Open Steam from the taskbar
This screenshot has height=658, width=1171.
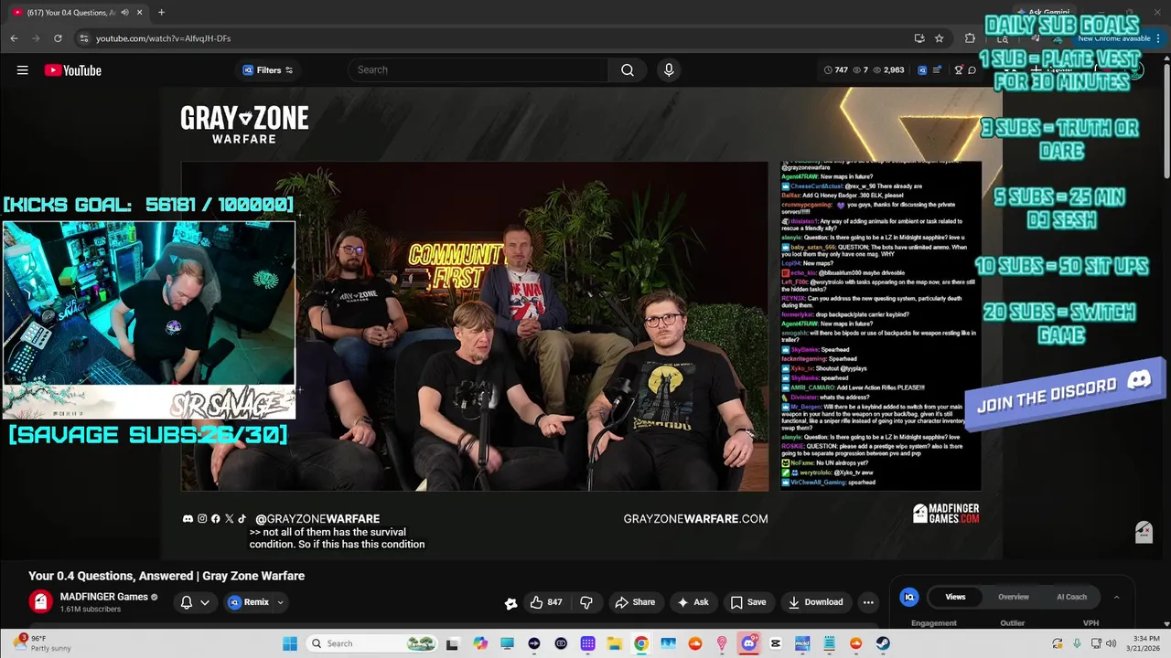pyautogui.click(x=883, y=643)
